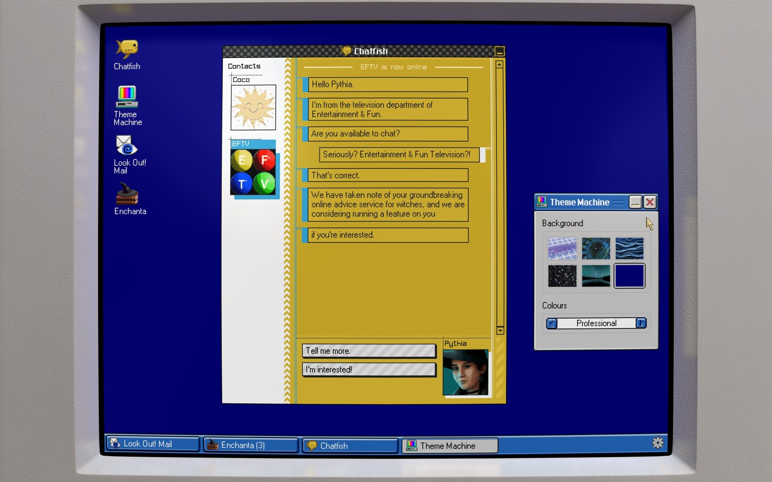This screenshot has width=772, height=482.
Task: Minimize the Theme Machine window
Action: pos(635,202)
